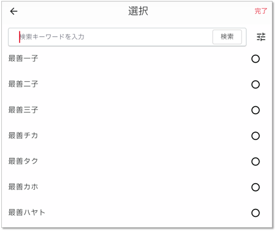
Task: Select radio button for 最善三子
Action: [255, 110]
